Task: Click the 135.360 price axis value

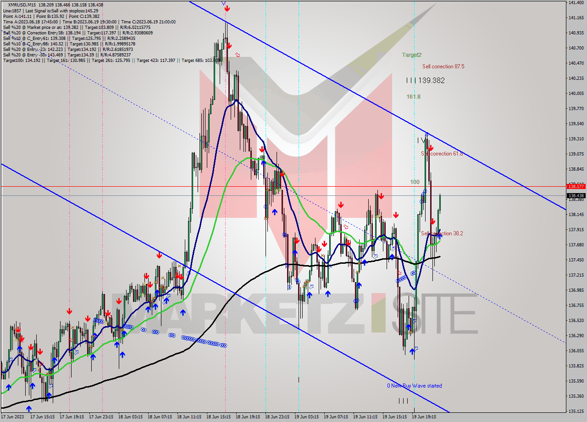Action: pos(576,396)
